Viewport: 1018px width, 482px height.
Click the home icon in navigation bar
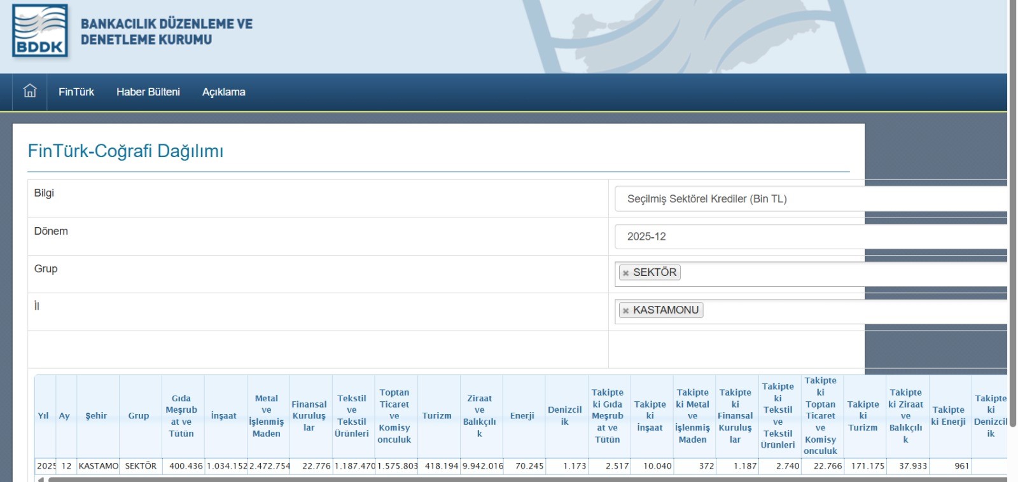[x=30, y=92]
